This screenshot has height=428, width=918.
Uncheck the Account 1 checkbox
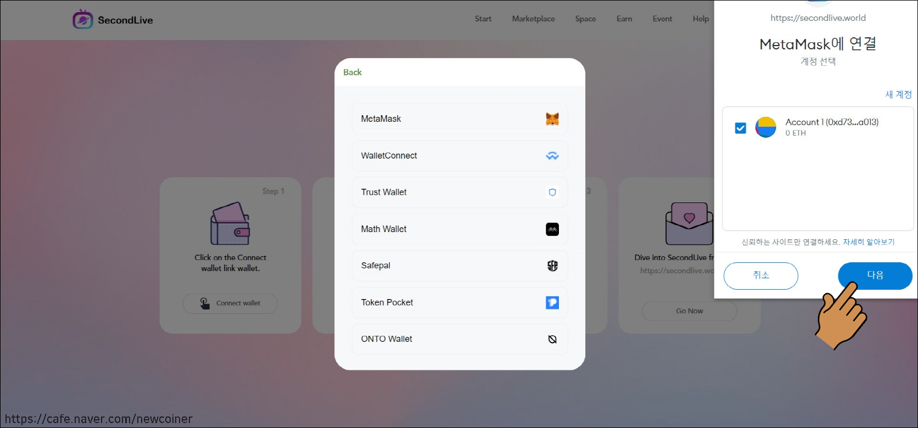pos(740,128)
